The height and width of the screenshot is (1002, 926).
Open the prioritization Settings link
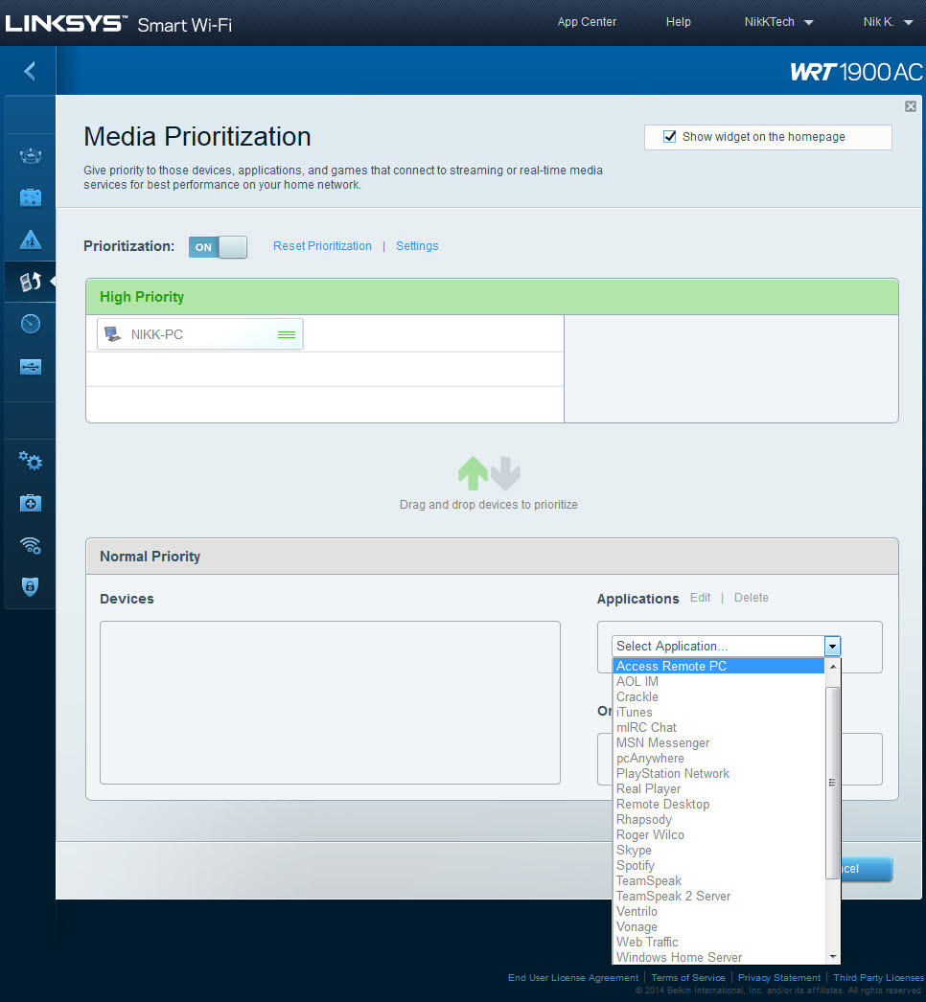coord(417,246)
